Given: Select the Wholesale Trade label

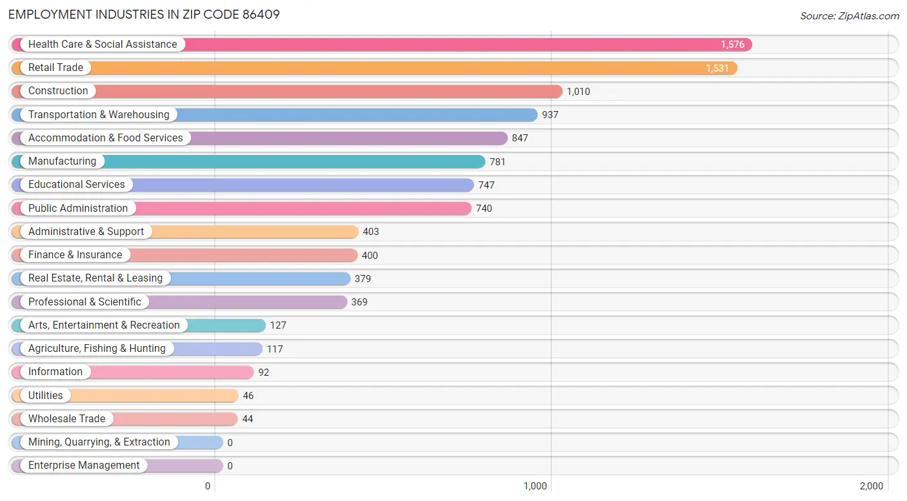Looking at the screenshot, I should (x=66, y=419).
